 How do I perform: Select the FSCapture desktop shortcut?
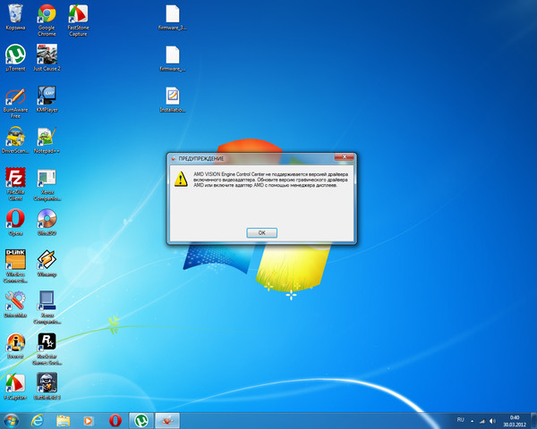pos(15,387)
